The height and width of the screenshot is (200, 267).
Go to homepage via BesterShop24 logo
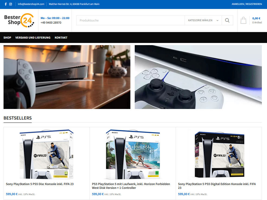[x=19, y=20]
